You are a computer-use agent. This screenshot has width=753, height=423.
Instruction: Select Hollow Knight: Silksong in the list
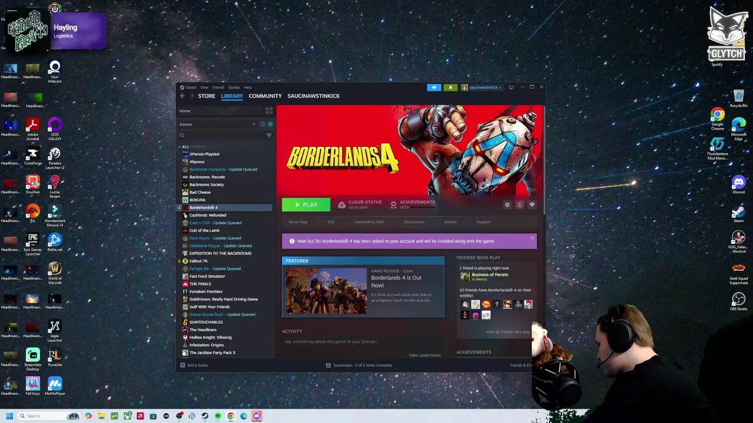pos(210,337)
